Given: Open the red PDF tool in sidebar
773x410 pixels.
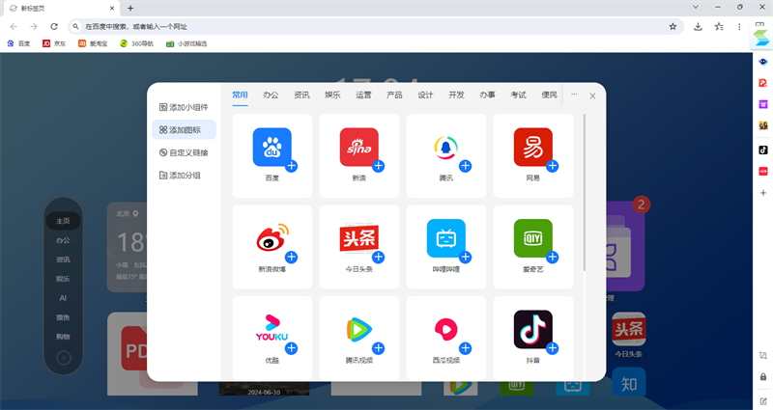Looking at the screenshot, I should [x=763, y=83].
